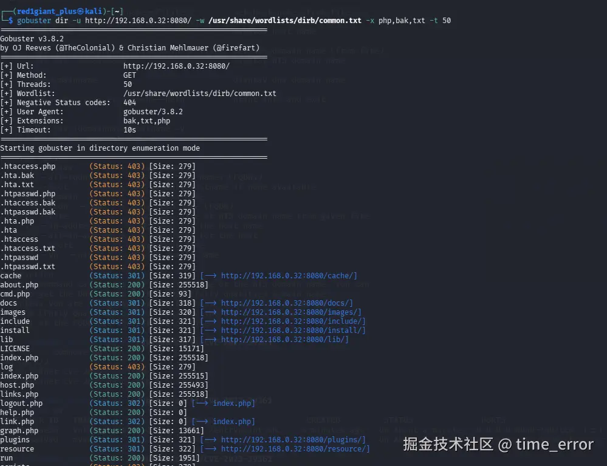The width and height of the screenshot is (607, 466).
Task: Click the .hta.txt result entry
Action: point(17,185)
